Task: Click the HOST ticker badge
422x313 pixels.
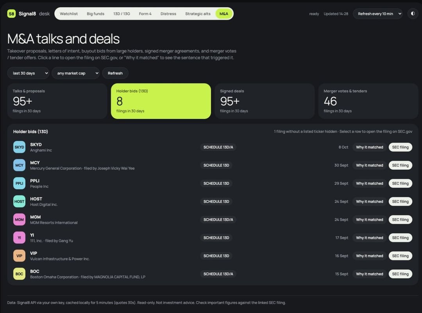Action: (x=20, y=201)
